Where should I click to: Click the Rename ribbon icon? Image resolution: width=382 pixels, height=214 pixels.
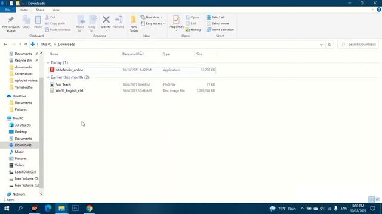click(118, 22)
